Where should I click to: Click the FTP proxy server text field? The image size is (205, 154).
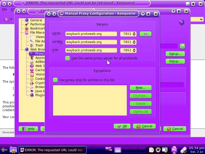click(91, 50)
